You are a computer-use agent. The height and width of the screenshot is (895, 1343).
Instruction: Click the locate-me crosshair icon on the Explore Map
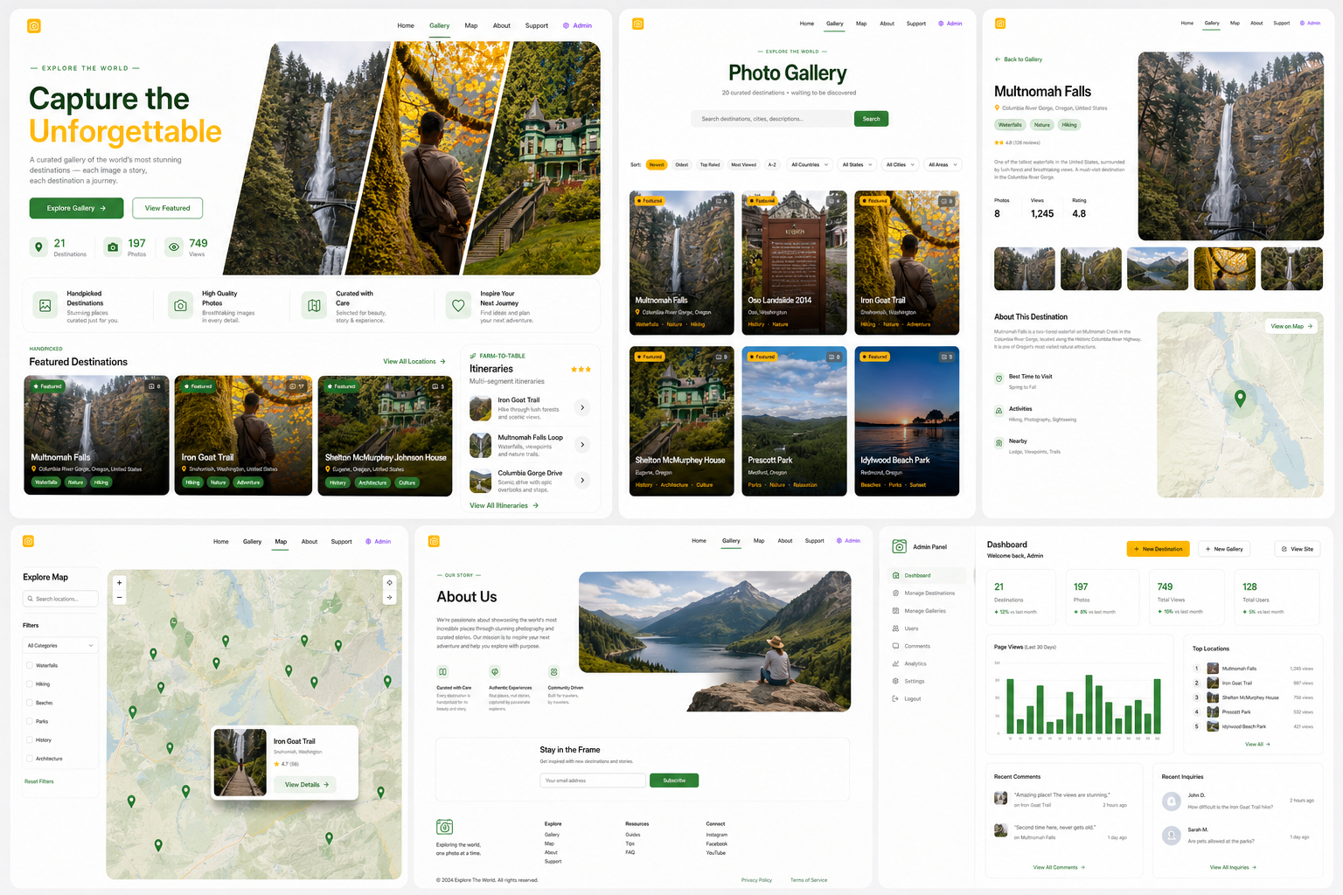(x=389, y=582)
